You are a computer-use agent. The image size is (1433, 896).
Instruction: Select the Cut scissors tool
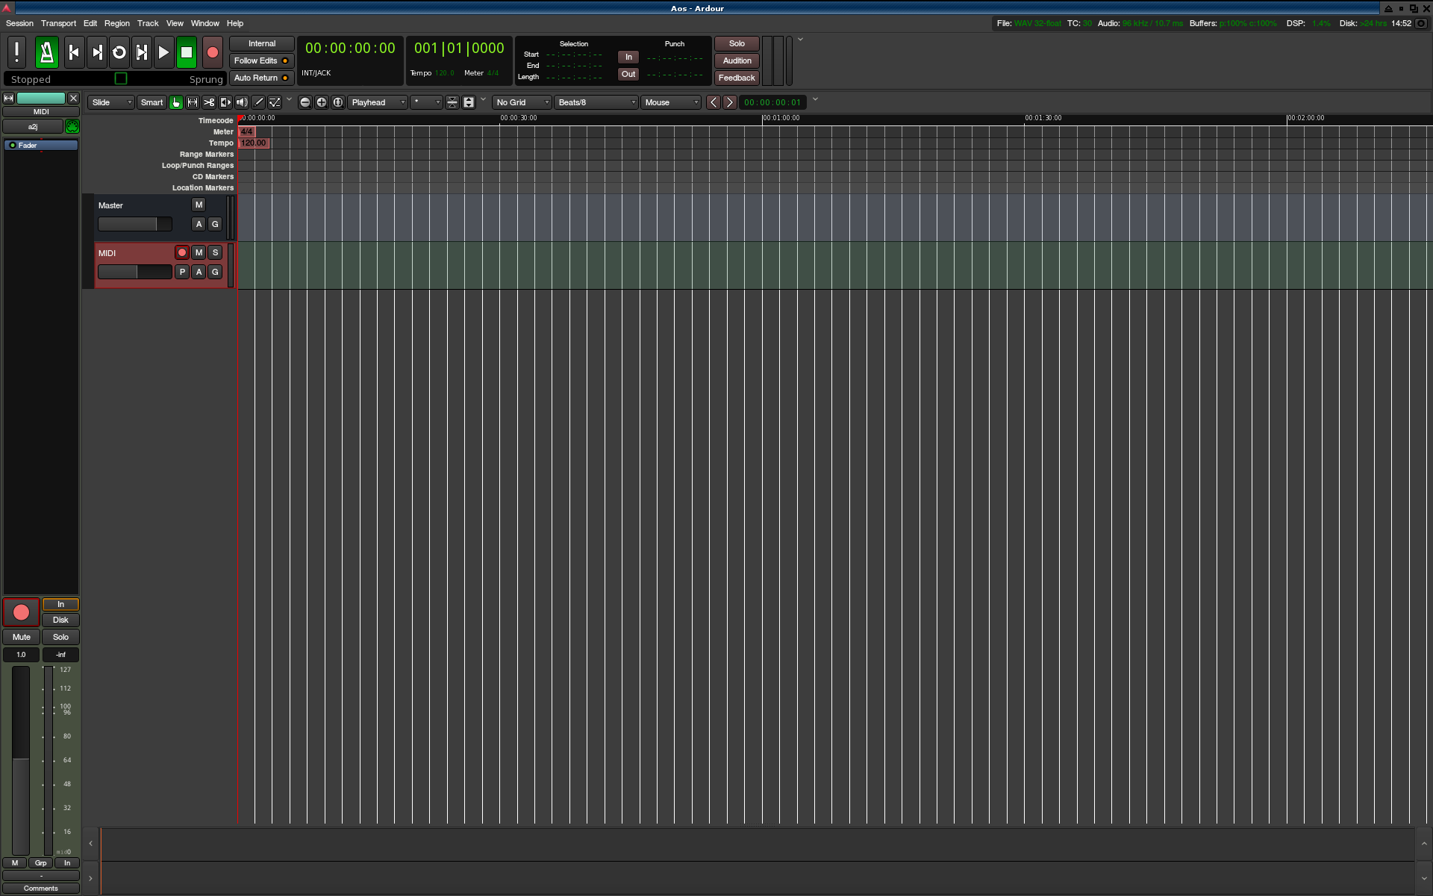tap(209, 102)
